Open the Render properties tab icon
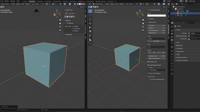Viewport: 200px width, 112px height. tap(172, 30)
